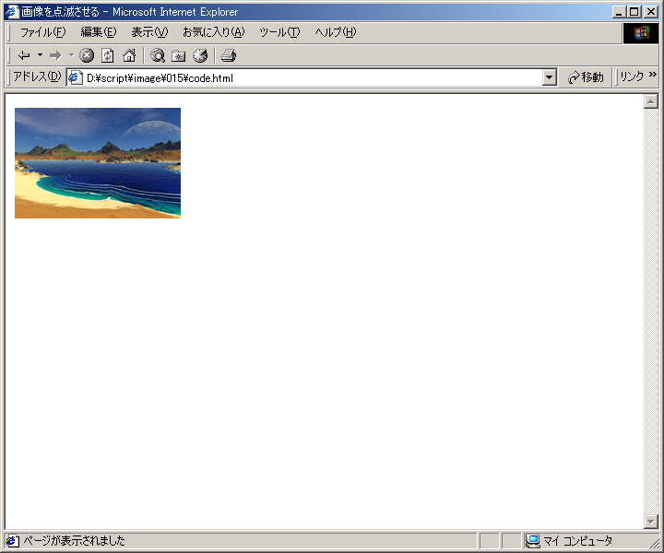The width and height of the screenshot is (664, 553).
Task: Click the Windows logo throbber icon
Action: [641, 33]
